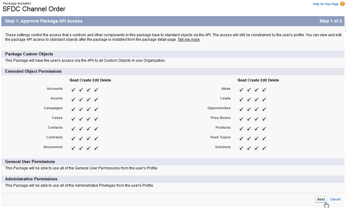Click the Price Books Read checkmark
The width and height of the screenshot is (346, 208).
(241, 119)
